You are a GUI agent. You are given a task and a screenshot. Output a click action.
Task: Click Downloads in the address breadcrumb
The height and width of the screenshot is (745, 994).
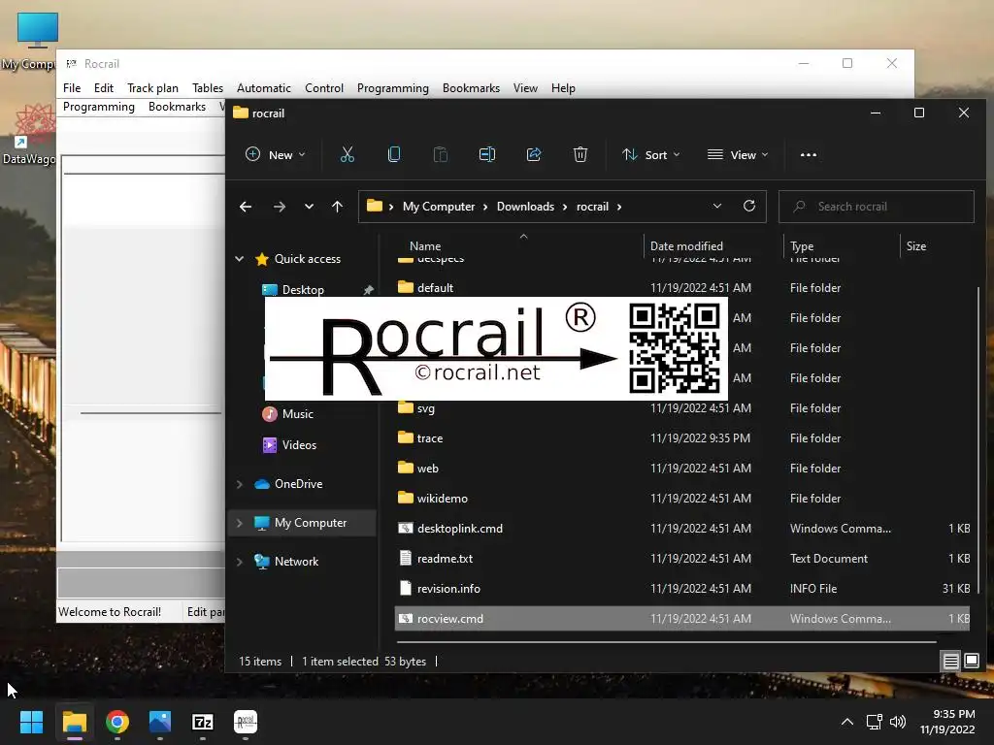pos(525,207)
